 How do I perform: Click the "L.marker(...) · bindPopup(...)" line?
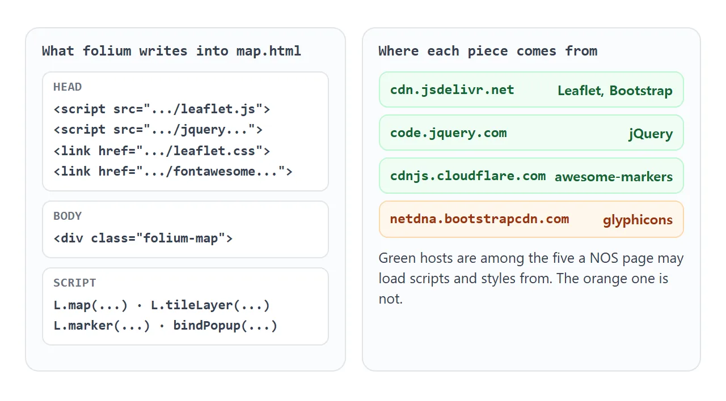(x=166, y=326)
